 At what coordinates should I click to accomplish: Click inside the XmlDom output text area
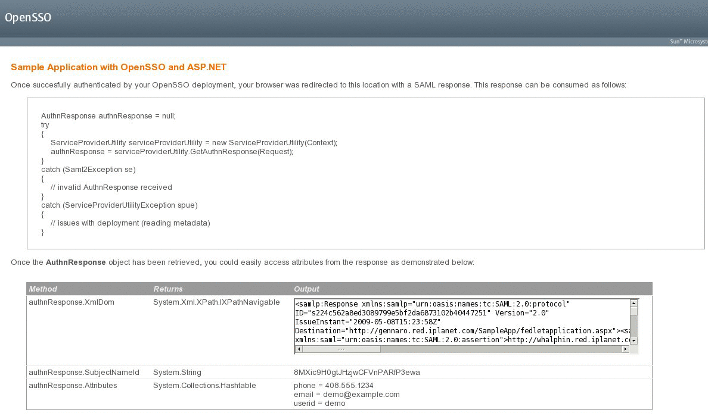click(462, 322)
